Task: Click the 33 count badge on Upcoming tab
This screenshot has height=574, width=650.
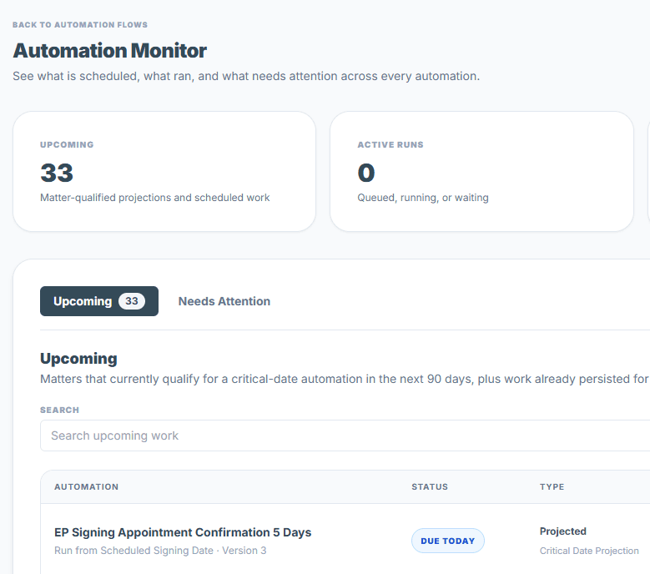Action: [x=132, y=301]
